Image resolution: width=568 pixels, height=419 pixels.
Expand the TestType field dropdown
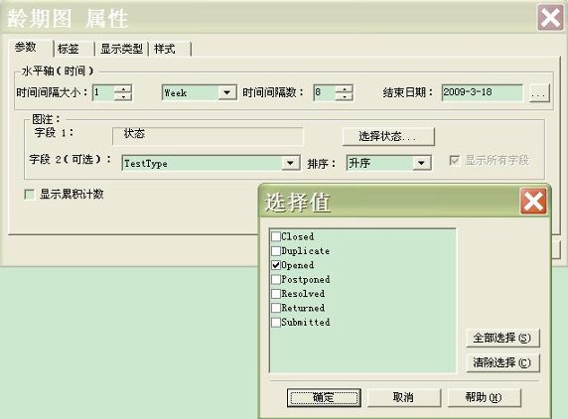pos(290,163)
